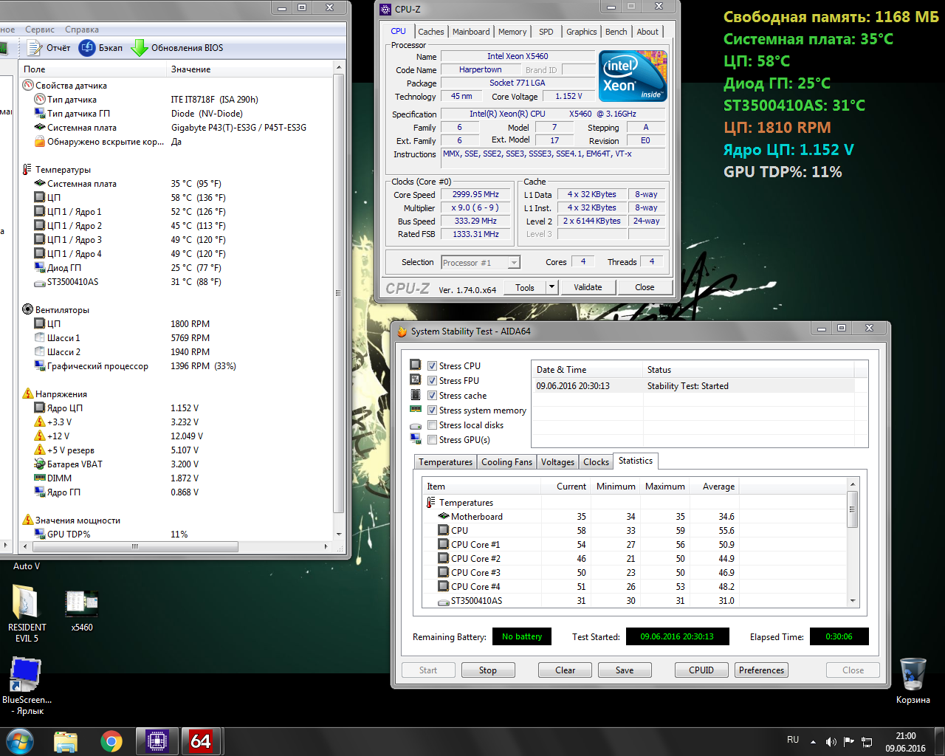Open the CPU-Z Tools dropdown arrow
Screen dimensions: 945x756
coord(551,287)
